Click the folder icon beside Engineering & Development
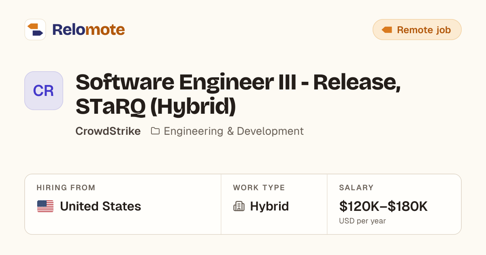Image resolution: width=486 pixels, height=255 pixels. pos(155,131)
